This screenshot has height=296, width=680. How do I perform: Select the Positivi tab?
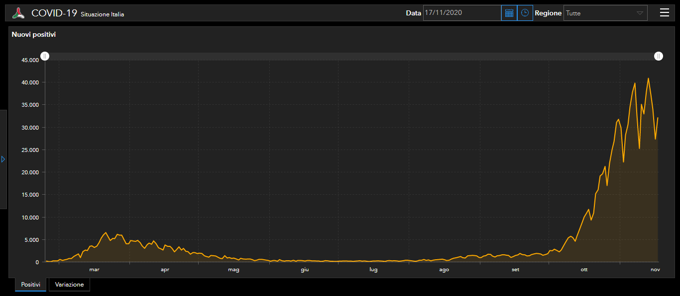[x=30, y=285]
